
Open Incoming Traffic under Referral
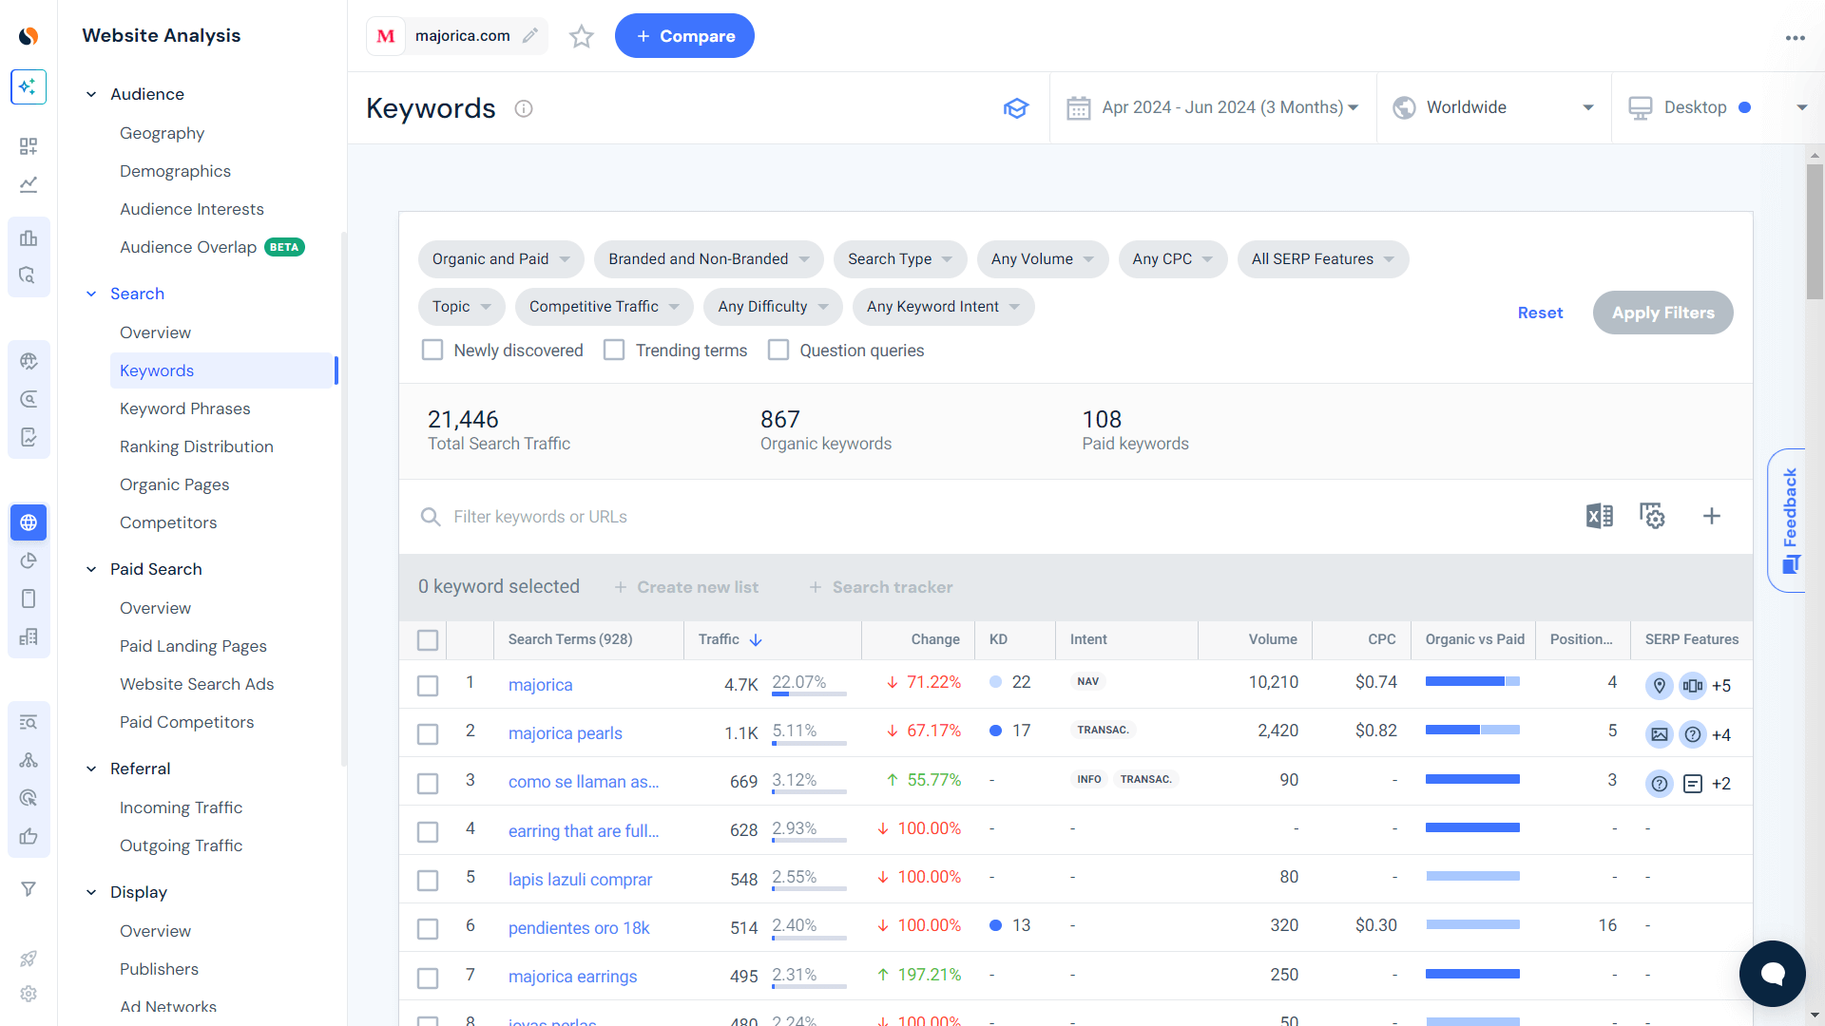coord(181,807)
